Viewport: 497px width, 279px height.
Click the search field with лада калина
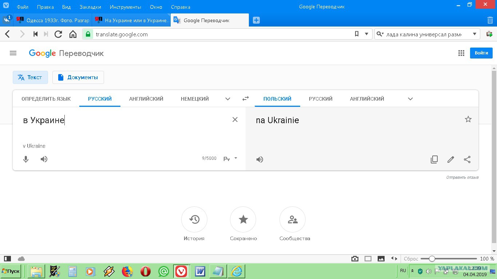point(424,35)
